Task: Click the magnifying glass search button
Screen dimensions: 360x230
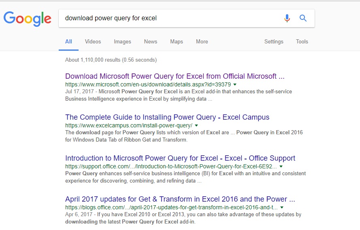Action: click(x=303, y=18)
